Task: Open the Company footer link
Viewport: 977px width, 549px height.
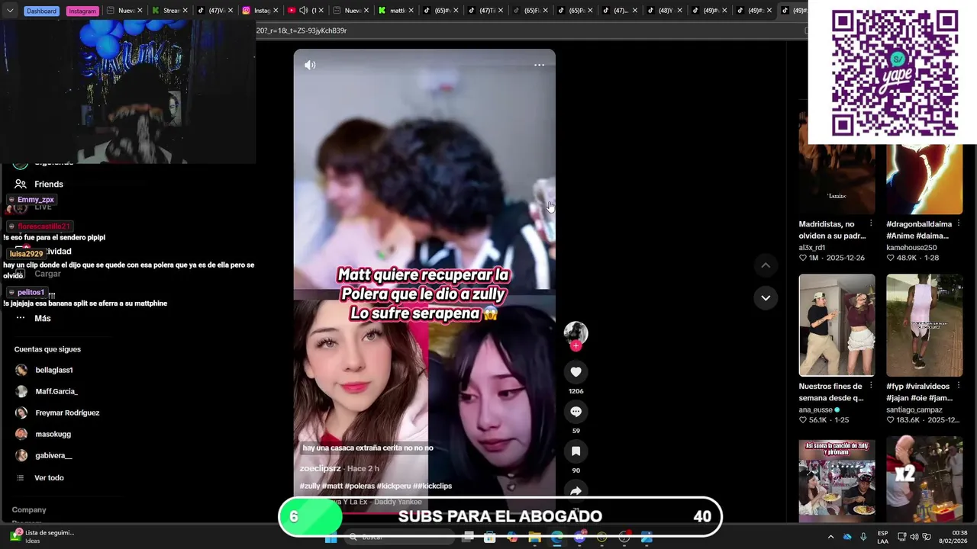Action: [x=29, y=509]
